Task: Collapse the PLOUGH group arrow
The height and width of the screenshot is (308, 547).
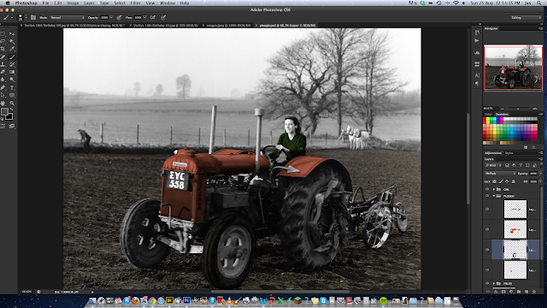Action: pos(494,196)
